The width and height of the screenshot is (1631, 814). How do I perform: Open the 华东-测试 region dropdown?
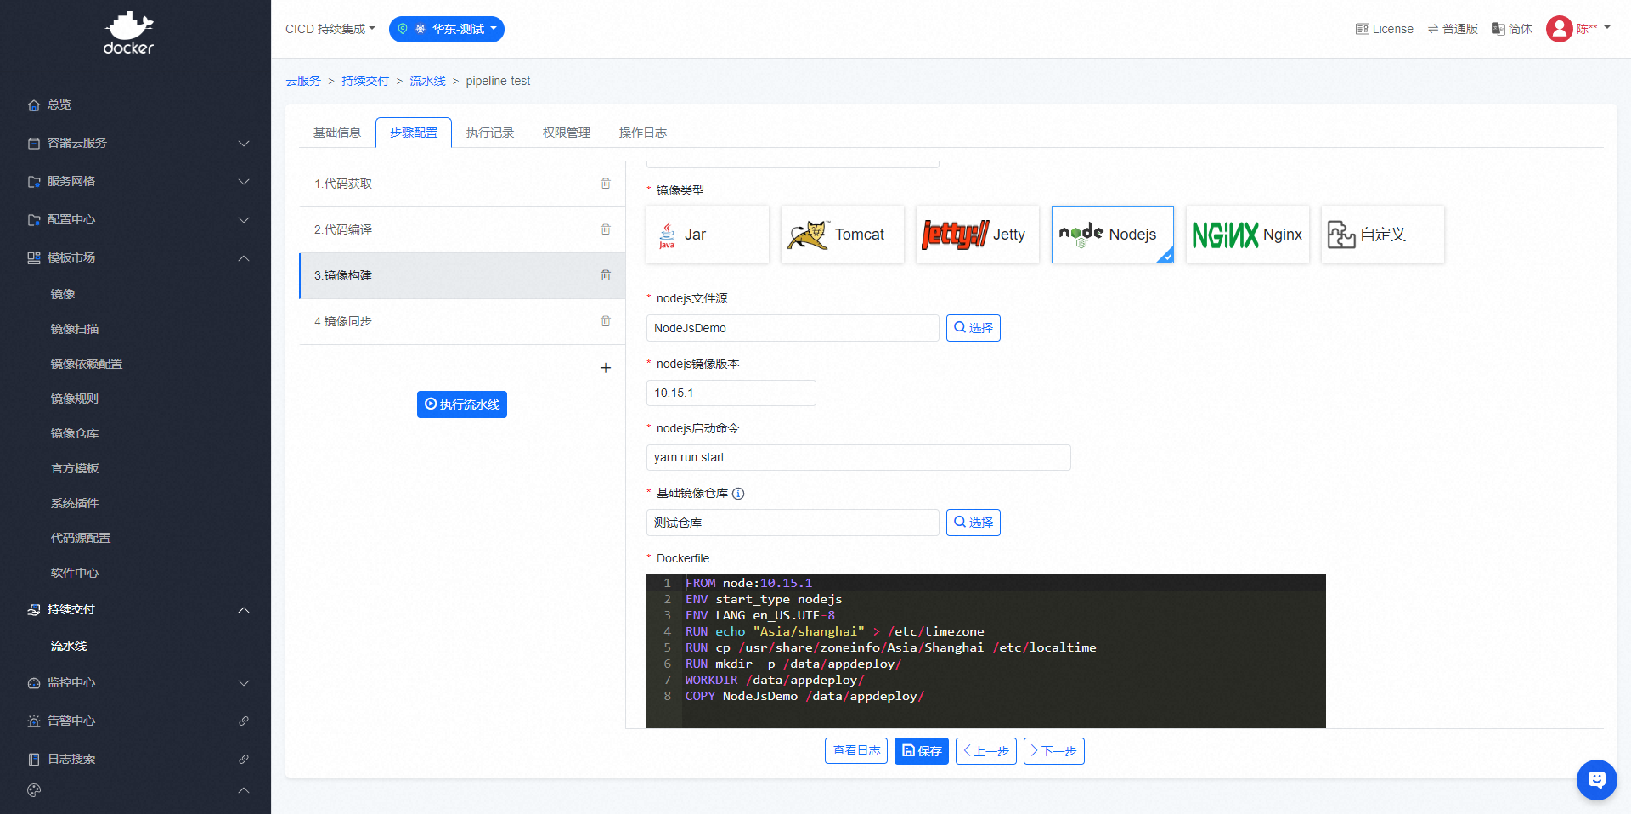coord(447,29)
